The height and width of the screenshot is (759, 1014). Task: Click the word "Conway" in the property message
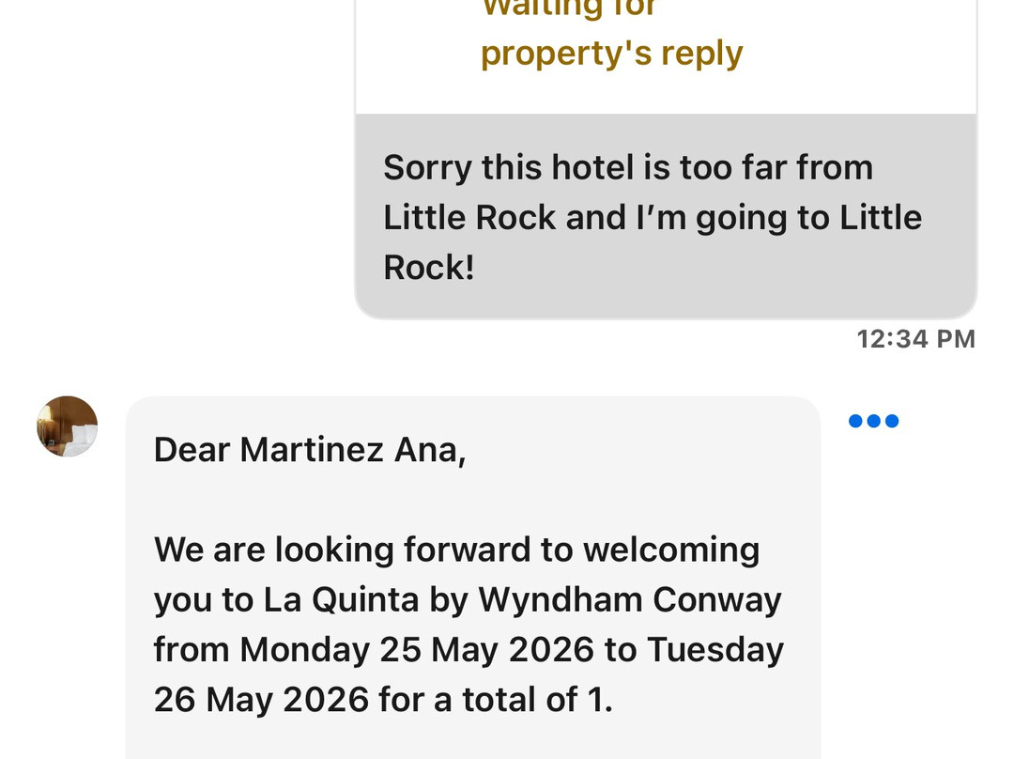pos(717,600)
